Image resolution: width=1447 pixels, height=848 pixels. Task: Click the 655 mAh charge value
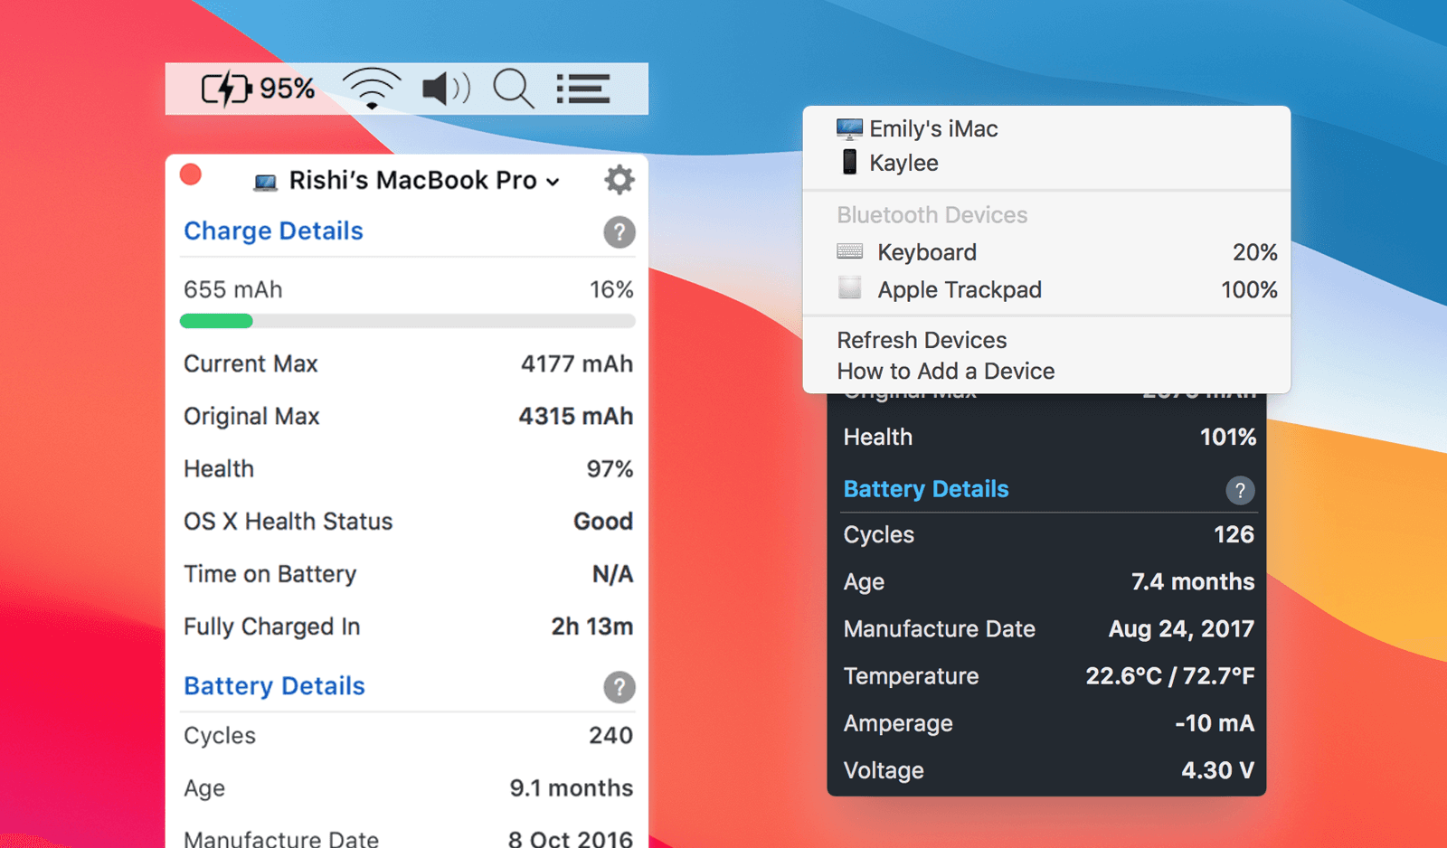[x=233, y=289]
